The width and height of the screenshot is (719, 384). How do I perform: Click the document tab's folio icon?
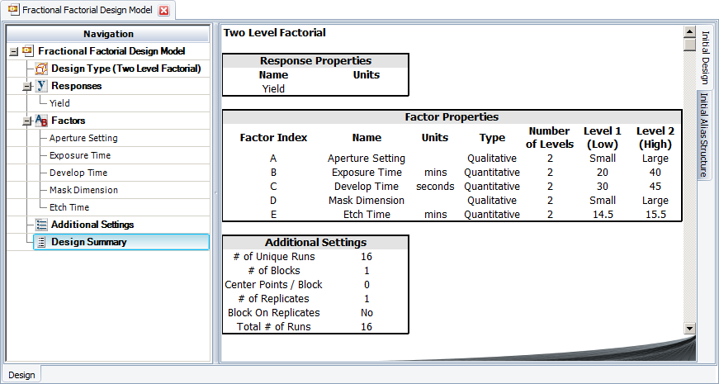(x=12, y=11)
